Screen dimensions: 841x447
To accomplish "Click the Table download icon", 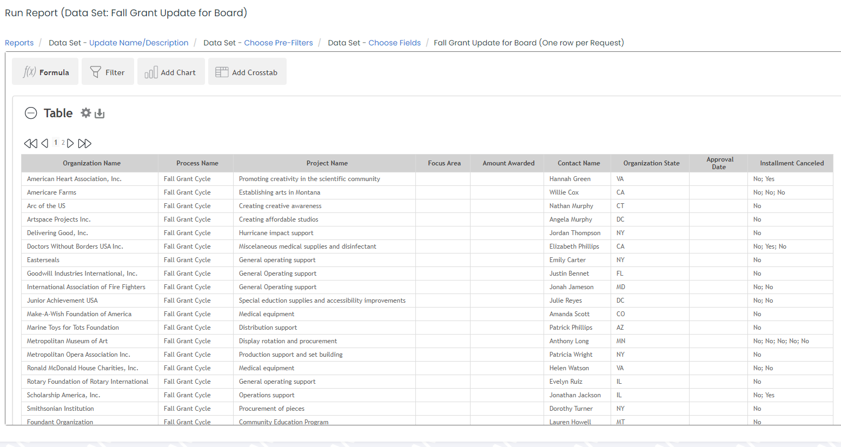I will point(100,114).
